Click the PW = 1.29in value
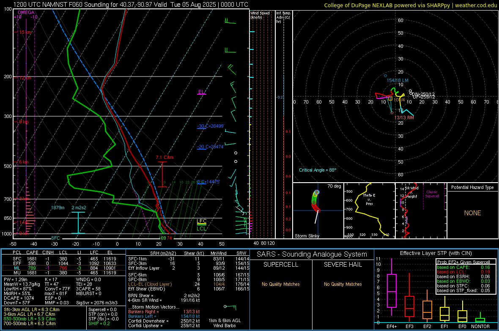The image size is (499, 331). pos(17,279)
